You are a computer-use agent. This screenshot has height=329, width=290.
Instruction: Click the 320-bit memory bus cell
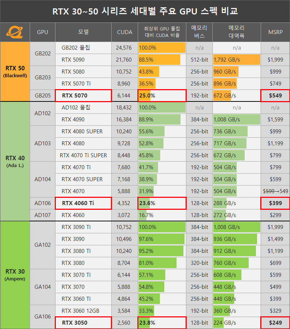tap(199, 263)
